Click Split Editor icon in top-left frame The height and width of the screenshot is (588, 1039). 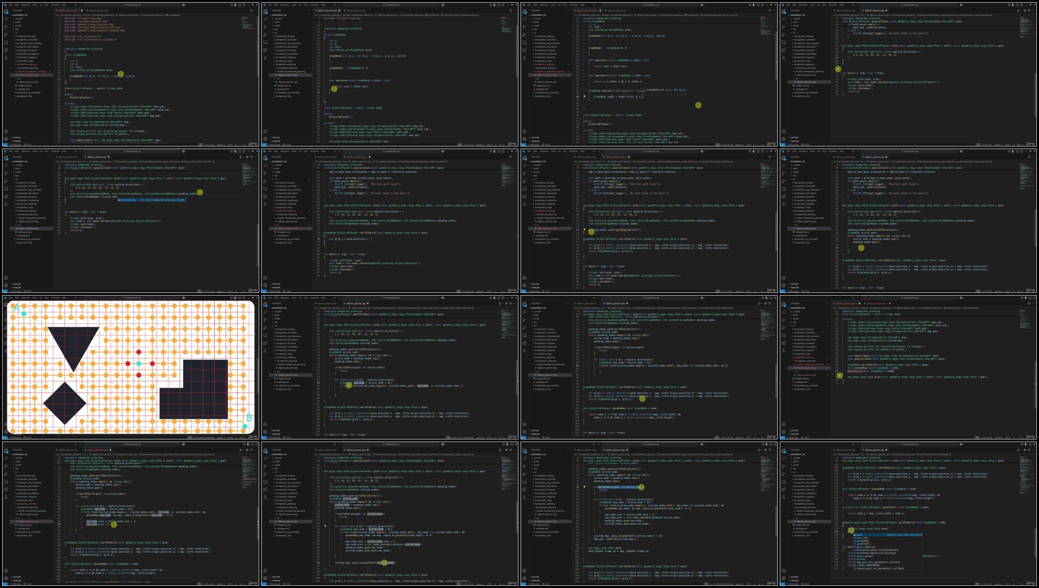point(252,10)
